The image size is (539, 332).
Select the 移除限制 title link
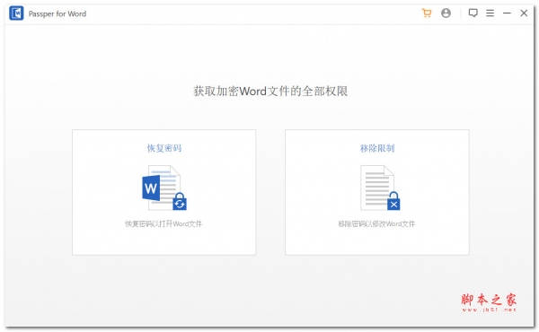377,148
